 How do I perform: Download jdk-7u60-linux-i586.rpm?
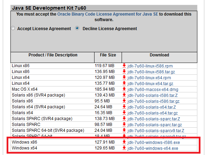pos(150,66)
